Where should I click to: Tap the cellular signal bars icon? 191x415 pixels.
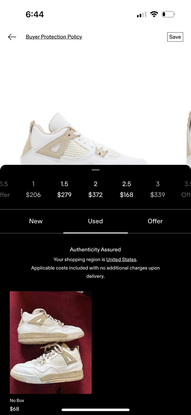(x=142, y=15)
